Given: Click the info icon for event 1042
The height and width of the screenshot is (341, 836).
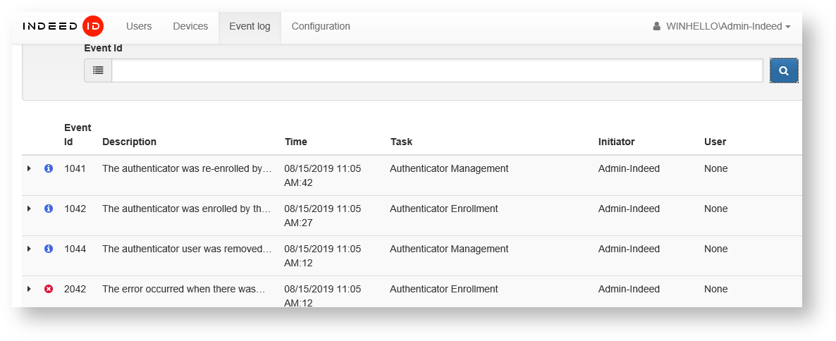Looking at the screenshot, I should click(49, 209).
